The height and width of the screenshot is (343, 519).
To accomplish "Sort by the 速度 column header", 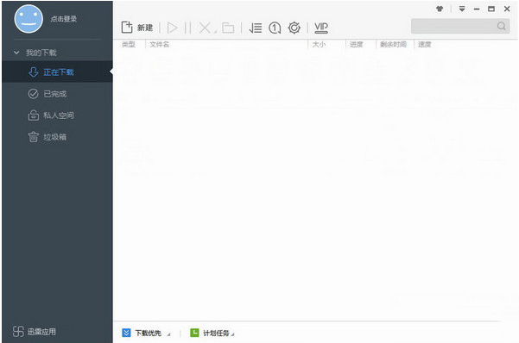I will [424, 44].
